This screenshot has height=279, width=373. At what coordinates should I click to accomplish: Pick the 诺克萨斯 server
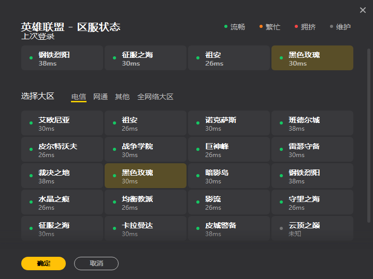pos(229,123)
